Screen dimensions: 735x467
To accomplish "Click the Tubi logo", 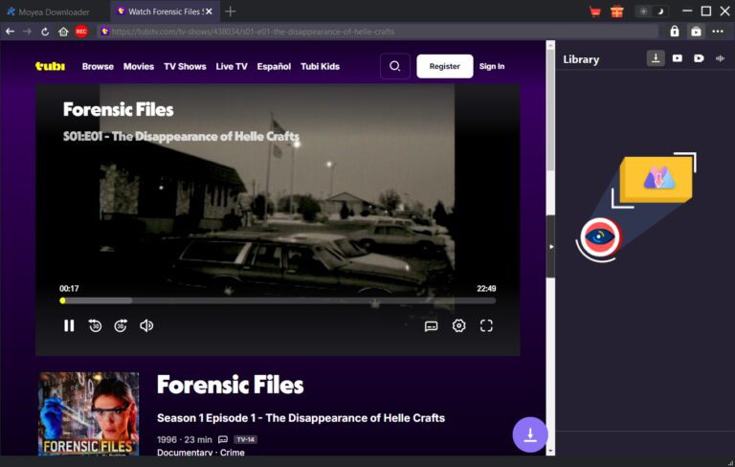I will pos(50,66).
